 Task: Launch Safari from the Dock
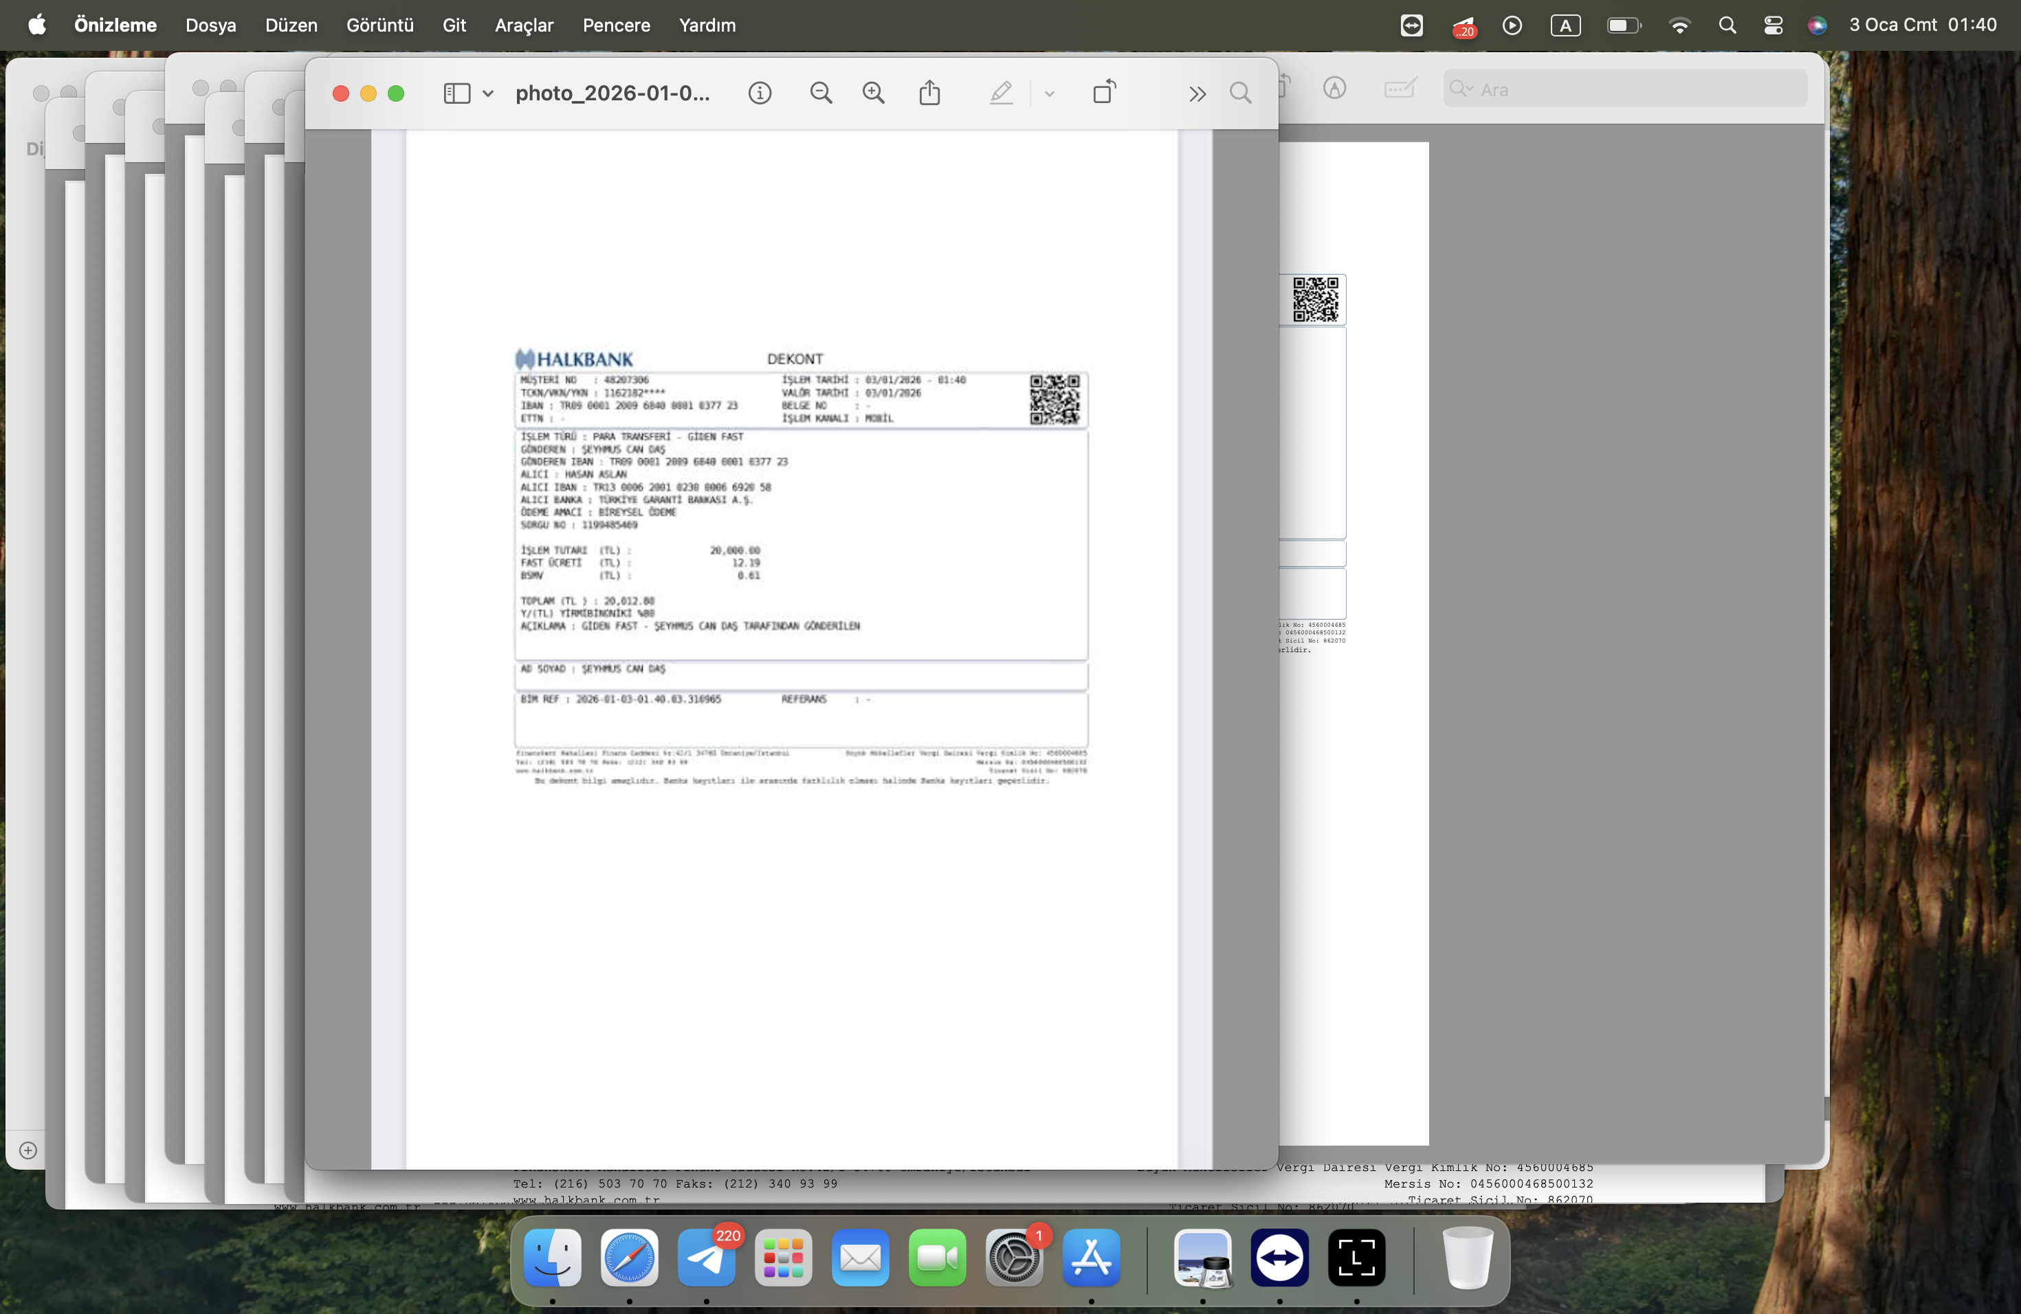point(629,1257)
